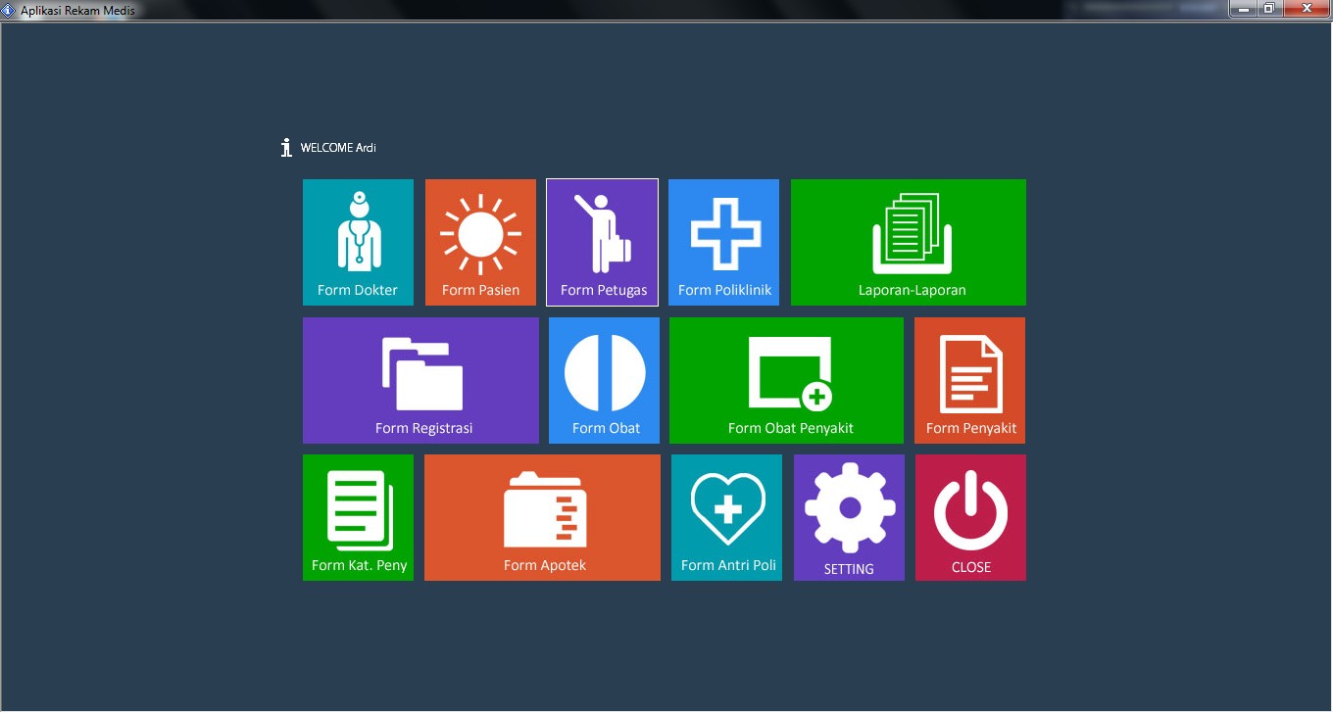Open the Form Pasien sun tile
This screenshot has width=1333, height=713.
pyautogui.click(x=480, y=242)
